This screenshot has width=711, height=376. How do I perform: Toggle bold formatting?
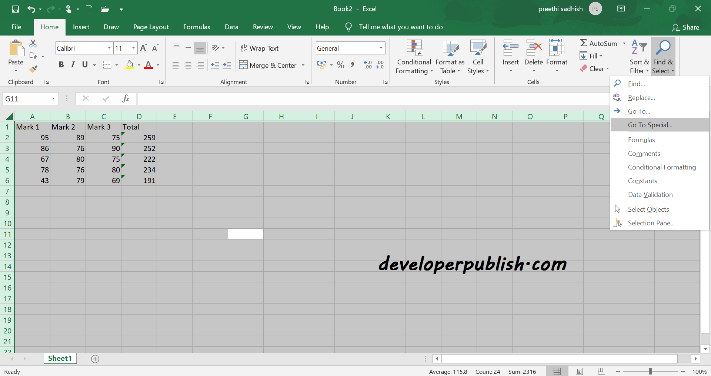(x=61, y=65)
